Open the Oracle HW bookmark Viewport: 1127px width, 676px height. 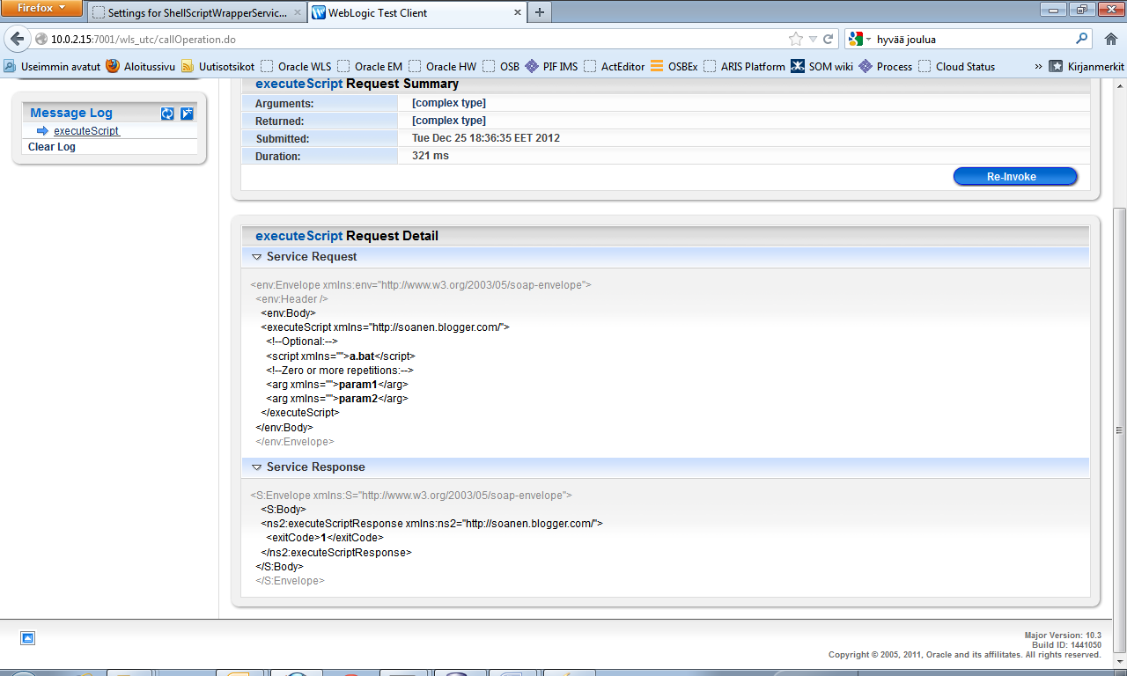click(x=443, y=66)
